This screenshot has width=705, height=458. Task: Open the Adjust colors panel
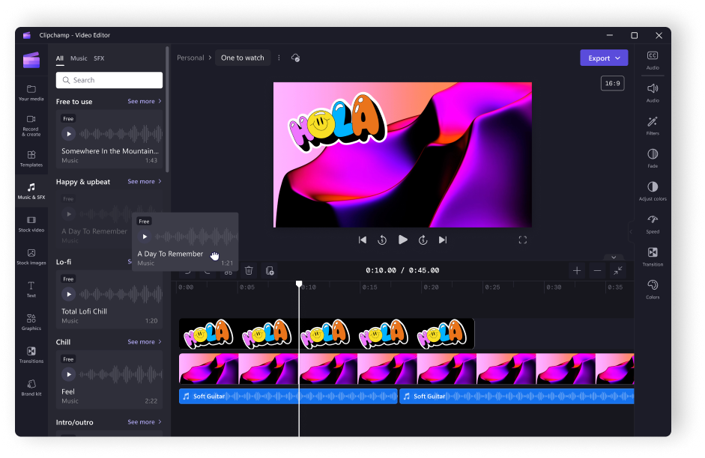pos(653,192)
